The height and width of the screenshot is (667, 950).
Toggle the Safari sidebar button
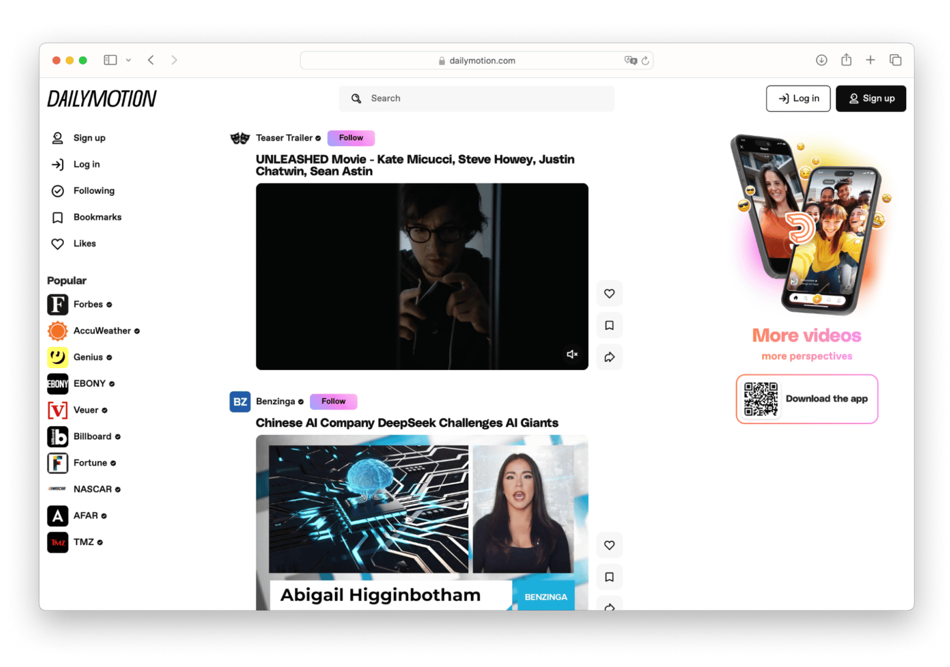pyautogui.click(x=110, y=60)
